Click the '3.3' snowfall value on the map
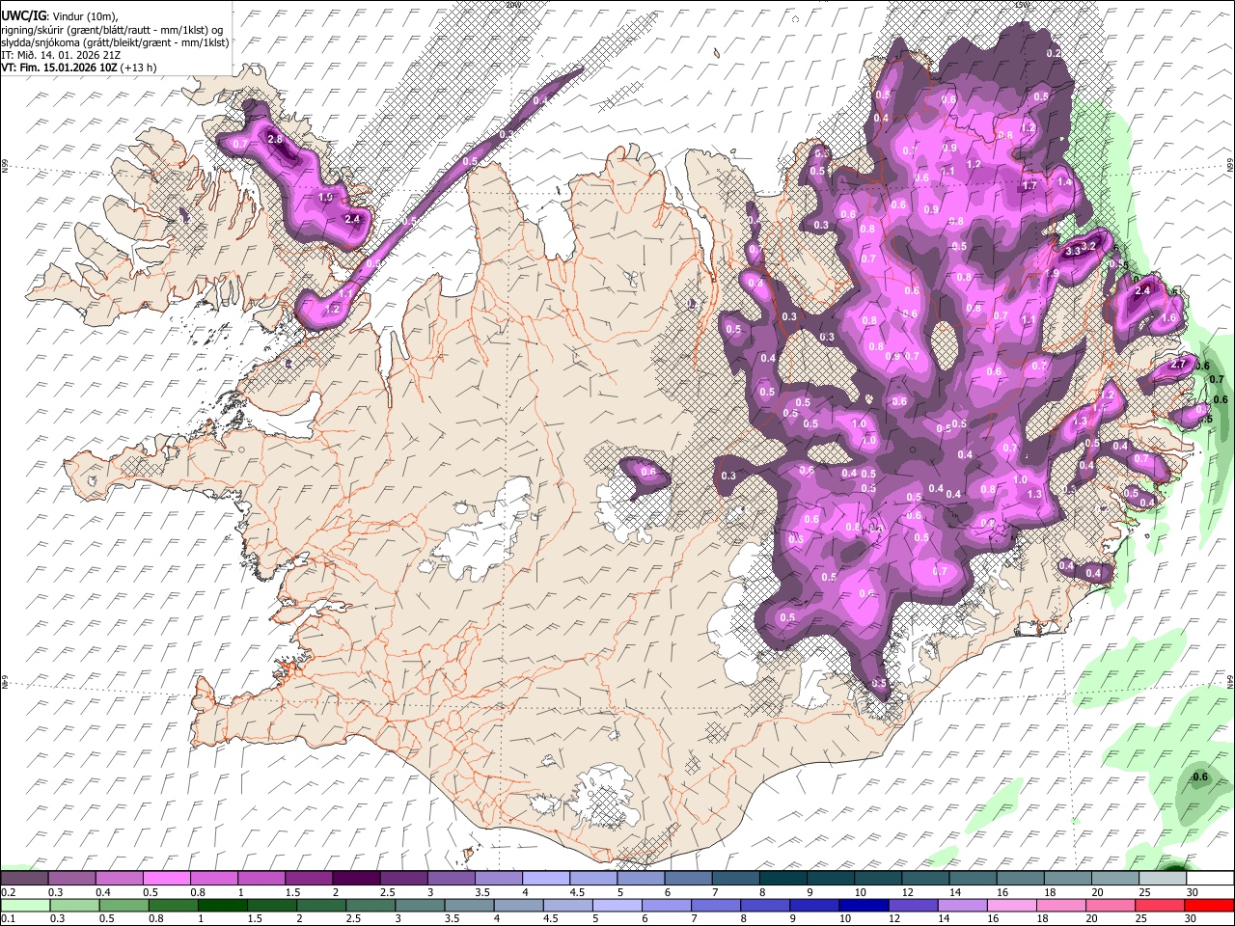The height and width of the screenshot is (926, 1235). (x=1072, y=251)
